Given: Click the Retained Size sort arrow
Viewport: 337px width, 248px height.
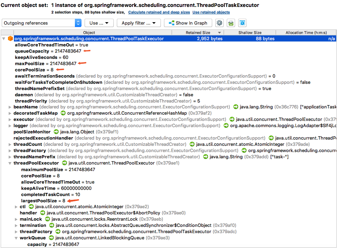Looking at the screenshot, I should tap(219, 33).
